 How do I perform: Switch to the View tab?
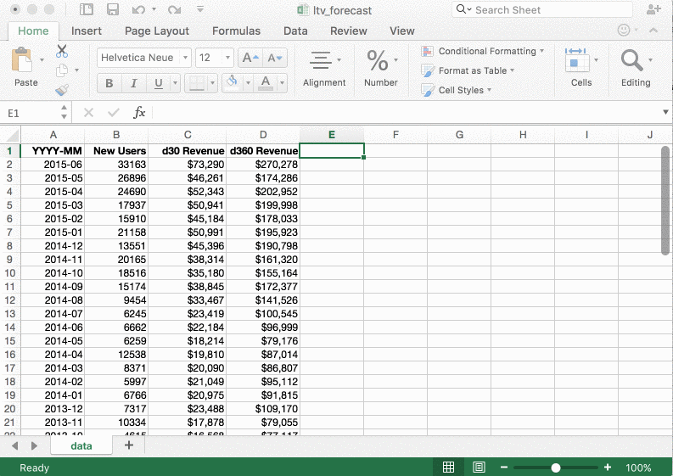click(x=401, y=31)
